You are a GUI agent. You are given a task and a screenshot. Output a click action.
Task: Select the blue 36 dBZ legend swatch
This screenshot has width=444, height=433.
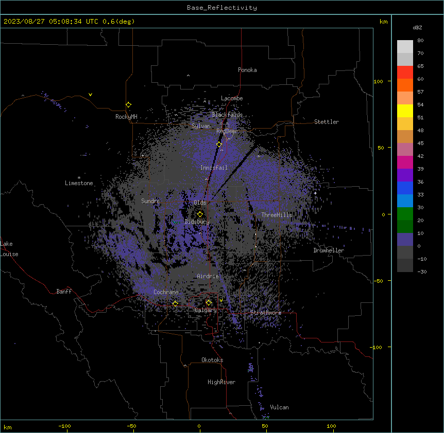(x=405, y=188)
